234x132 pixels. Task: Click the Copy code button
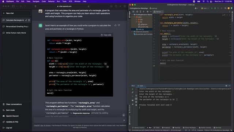coord(106,35)
